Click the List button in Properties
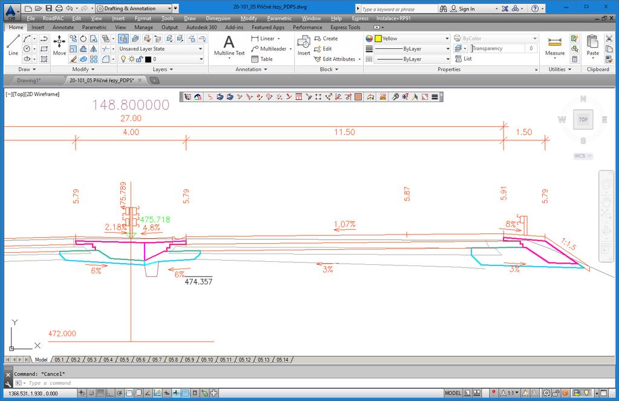This screenshot has width=619, height=401. tap(464, 59)
